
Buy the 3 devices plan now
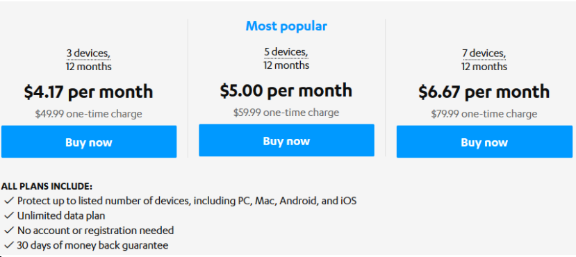pos(89,142)
